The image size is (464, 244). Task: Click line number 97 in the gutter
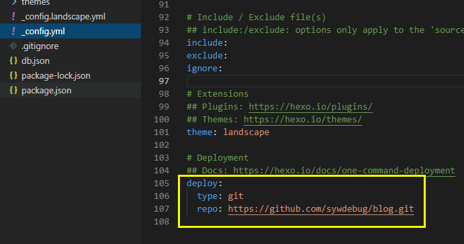(x=164, y=81)
